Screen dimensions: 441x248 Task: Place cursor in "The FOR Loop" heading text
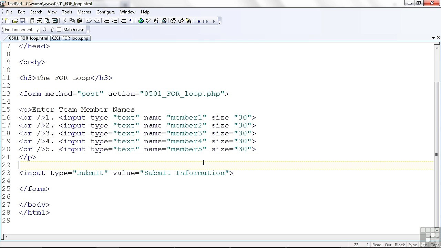(x=63, y=78)
